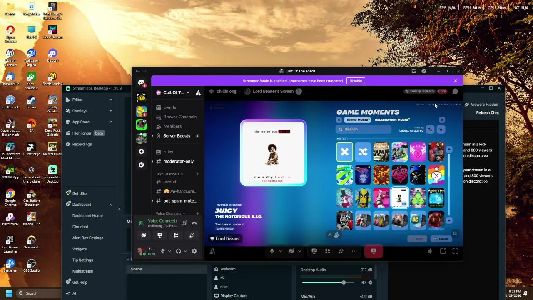
Task: Open activities icon in voice connected panel
Action: pos(176,235)
